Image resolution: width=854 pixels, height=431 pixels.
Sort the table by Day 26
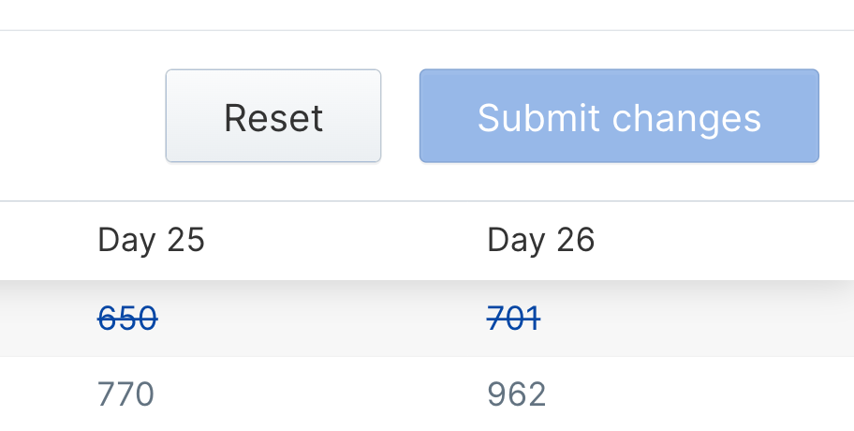click(541, 240)
